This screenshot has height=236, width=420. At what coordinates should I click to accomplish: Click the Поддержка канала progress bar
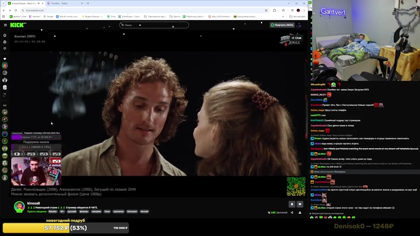(x=36, y=147)
